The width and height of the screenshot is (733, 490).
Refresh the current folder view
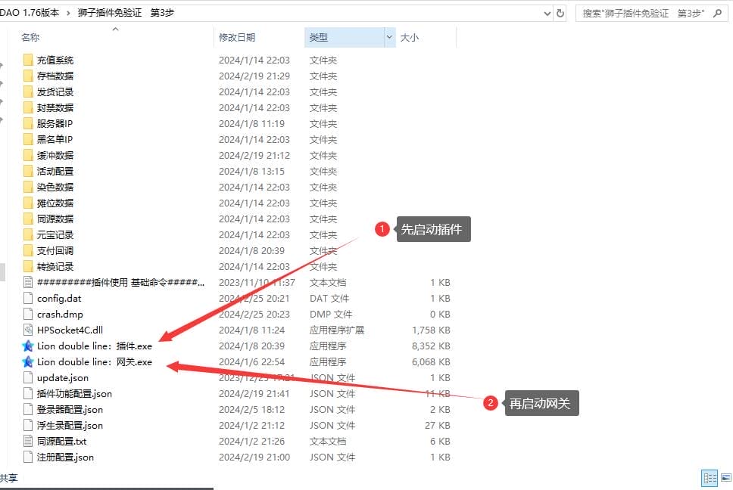tap(560, 13)
